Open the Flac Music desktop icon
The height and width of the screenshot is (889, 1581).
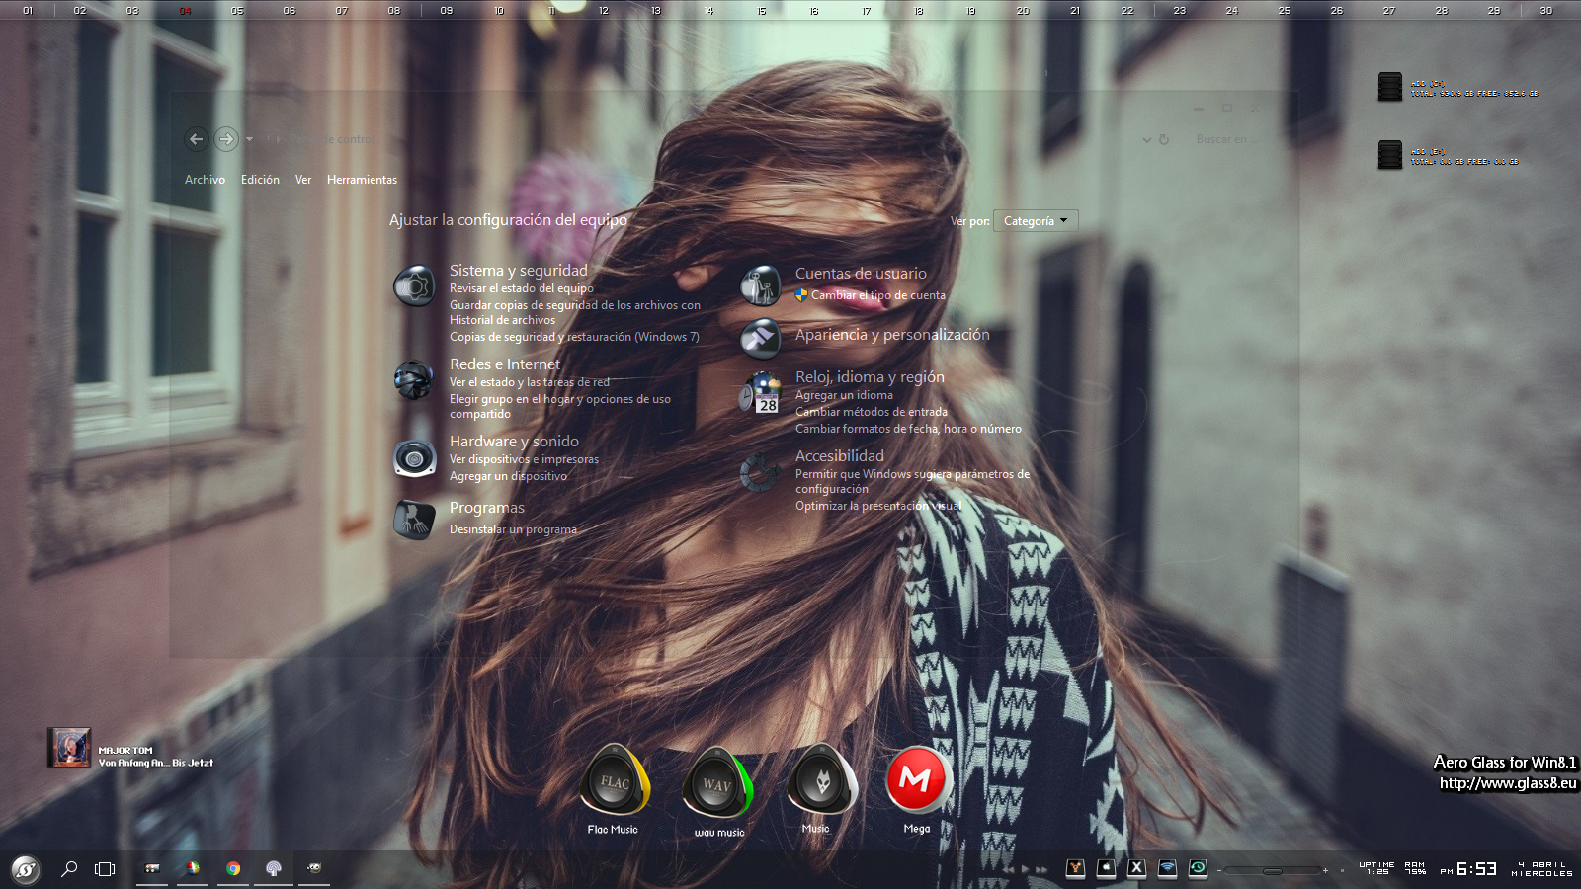pos(615,782)
